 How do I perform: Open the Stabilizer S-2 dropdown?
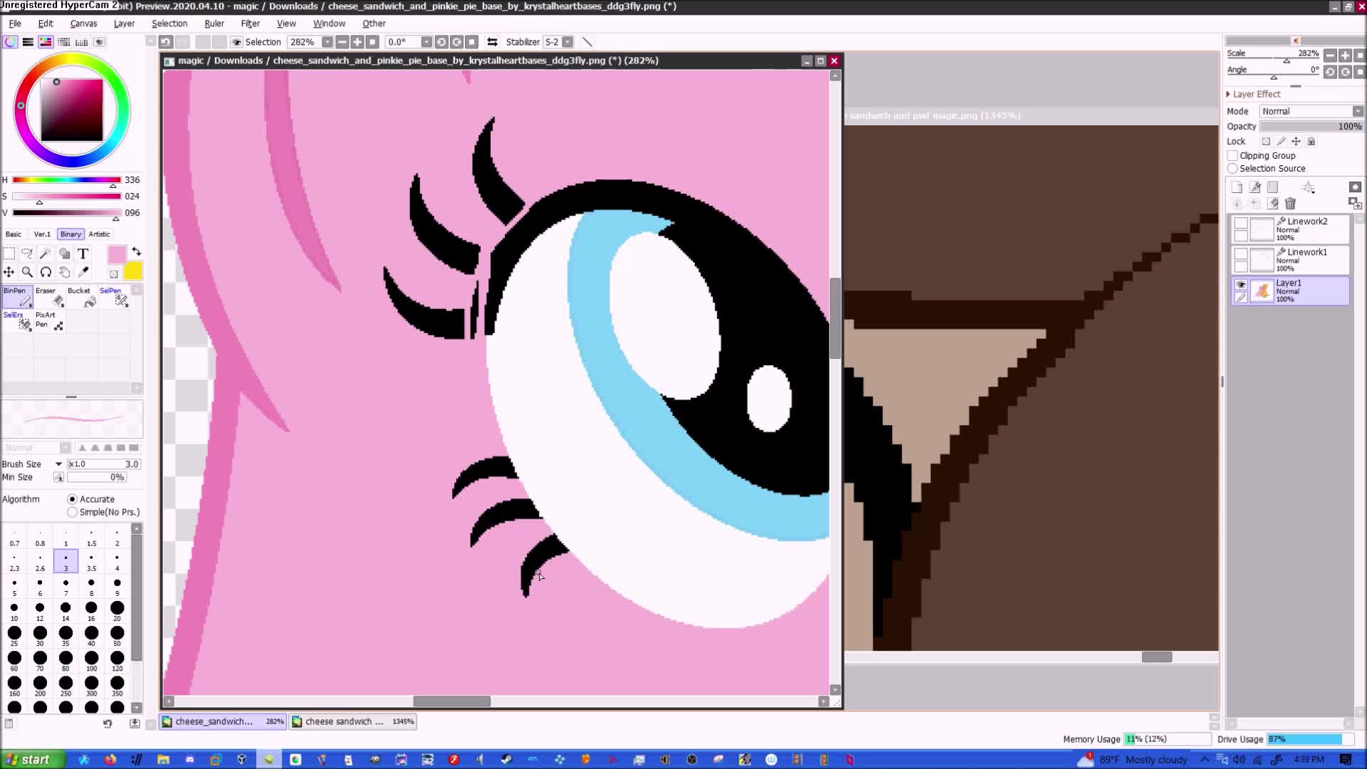pyautogui.click(x=567, y=42)
